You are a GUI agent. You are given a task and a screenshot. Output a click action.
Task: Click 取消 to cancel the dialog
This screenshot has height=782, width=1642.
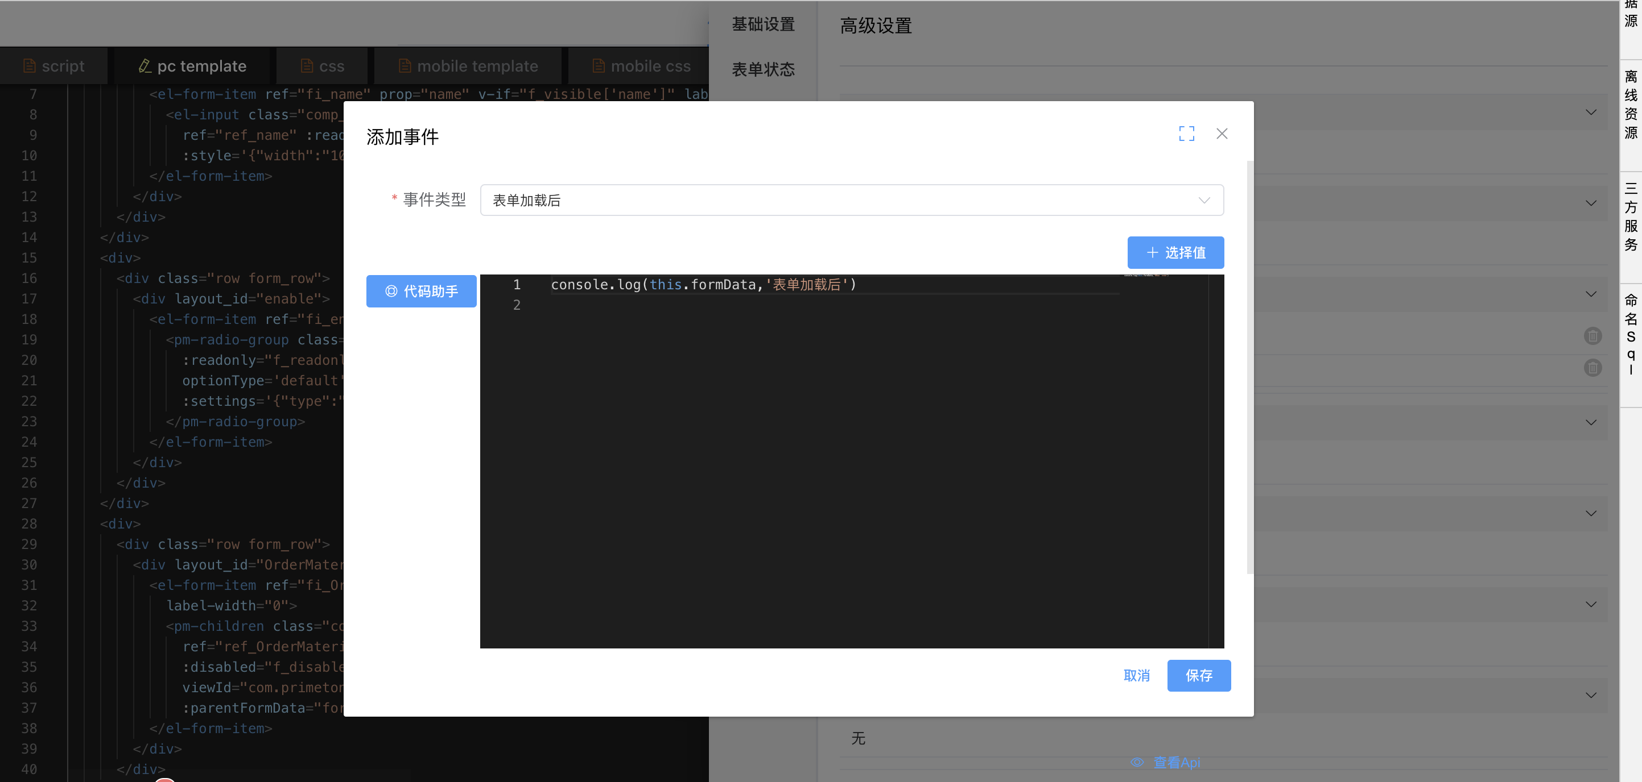pos(1136,675)
